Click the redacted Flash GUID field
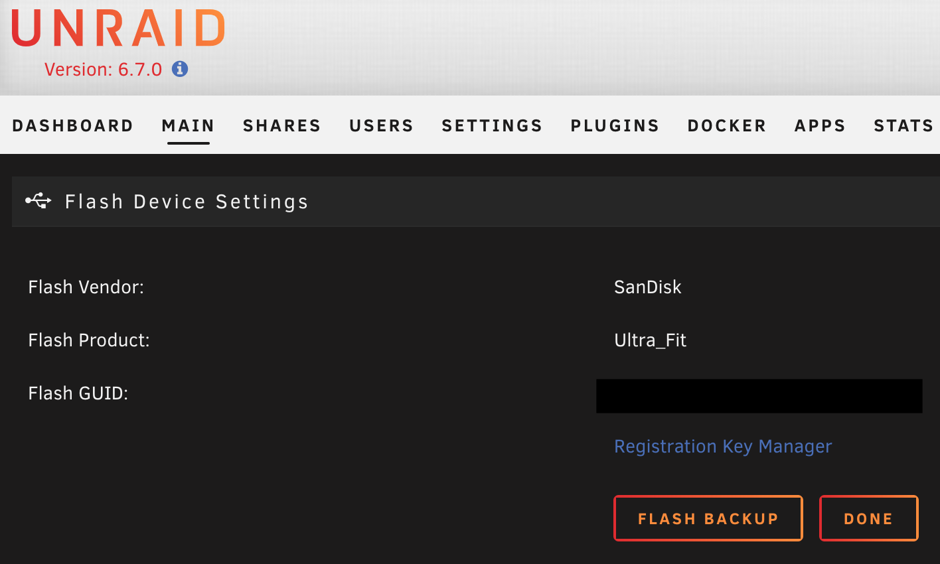 pyautogui.click(x=759, y=395)
